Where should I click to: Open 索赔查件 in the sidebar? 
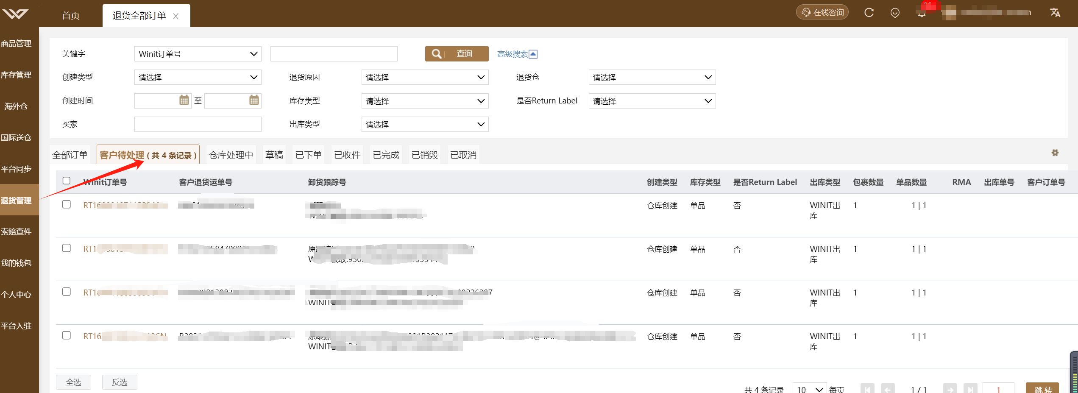point(16,232)
